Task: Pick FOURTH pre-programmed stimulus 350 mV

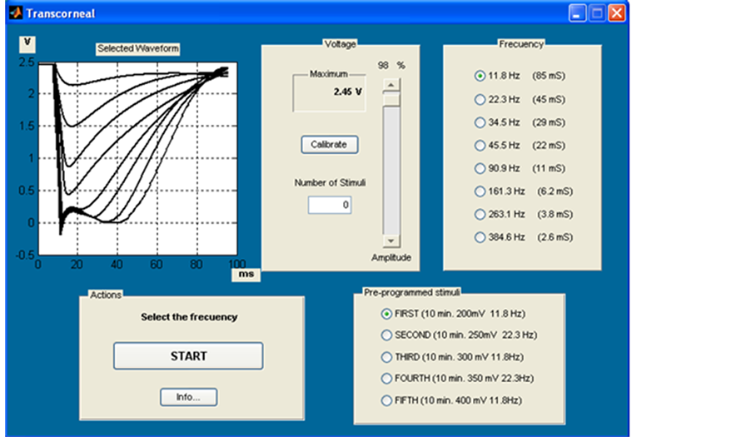Action: pos(386,379)
